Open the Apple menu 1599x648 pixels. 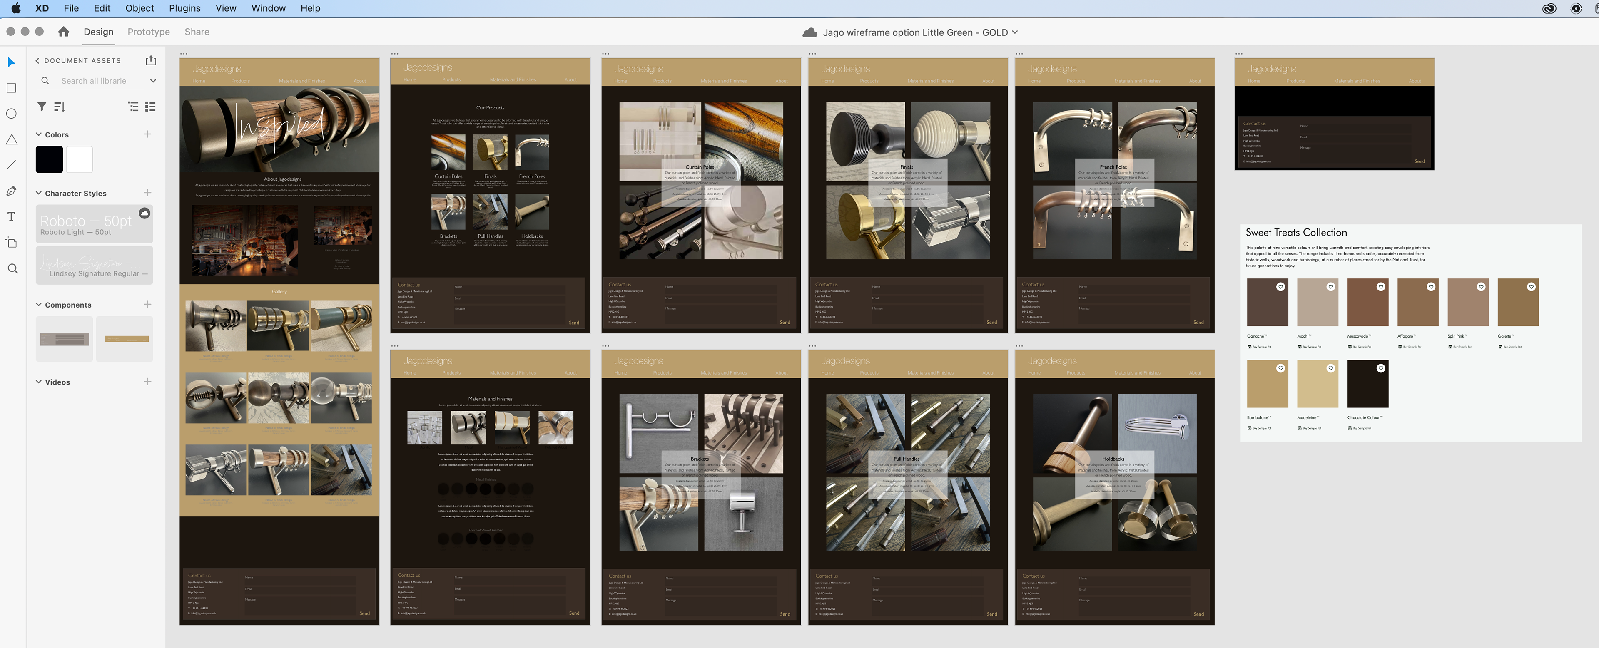click(x=16, y=8)
